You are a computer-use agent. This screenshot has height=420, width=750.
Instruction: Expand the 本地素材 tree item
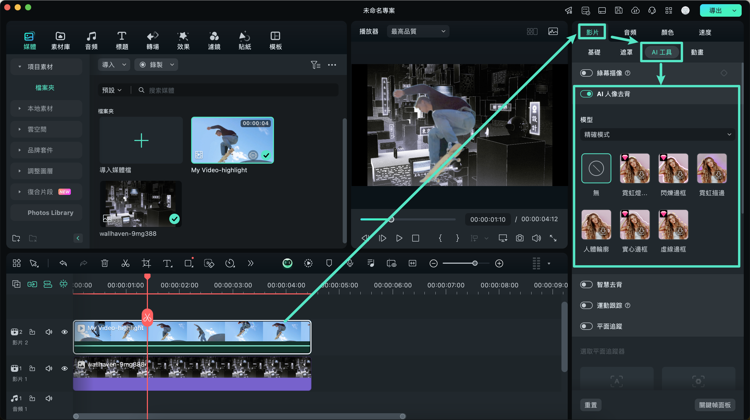tap(46, 108)
